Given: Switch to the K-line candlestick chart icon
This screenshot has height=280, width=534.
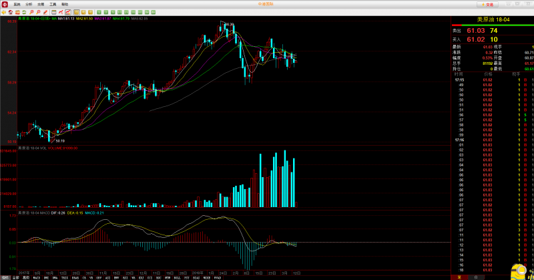Looking at the screenshot, I should 68,12.
